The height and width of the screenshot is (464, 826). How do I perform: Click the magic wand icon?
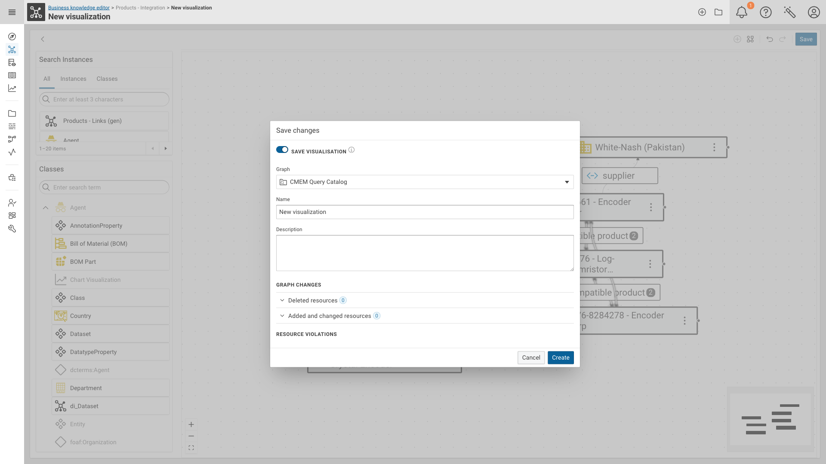790,12
